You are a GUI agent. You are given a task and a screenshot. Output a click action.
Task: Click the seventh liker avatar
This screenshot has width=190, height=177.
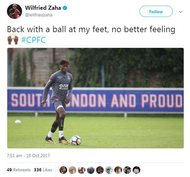pyautogui.click(x=118, y=170)
